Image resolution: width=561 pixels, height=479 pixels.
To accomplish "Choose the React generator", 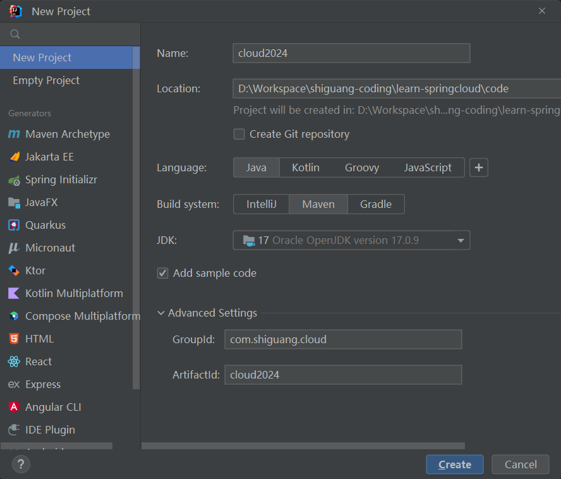I will point(66,361).
